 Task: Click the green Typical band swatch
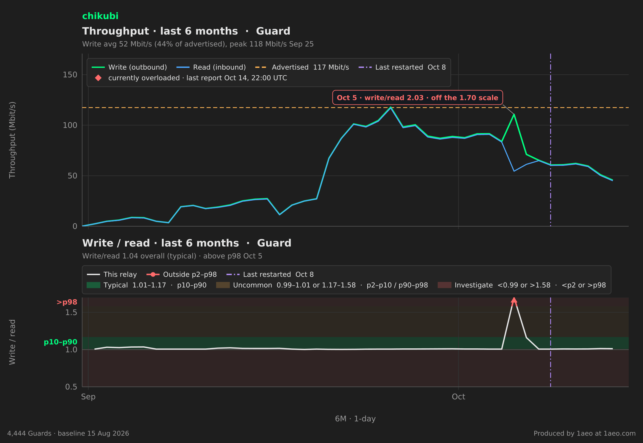pos(93,285)
